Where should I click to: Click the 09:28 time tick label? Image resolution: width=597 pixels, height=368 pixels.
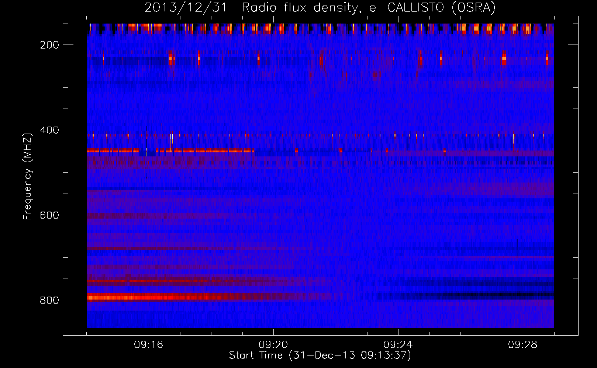pos(523,345)
